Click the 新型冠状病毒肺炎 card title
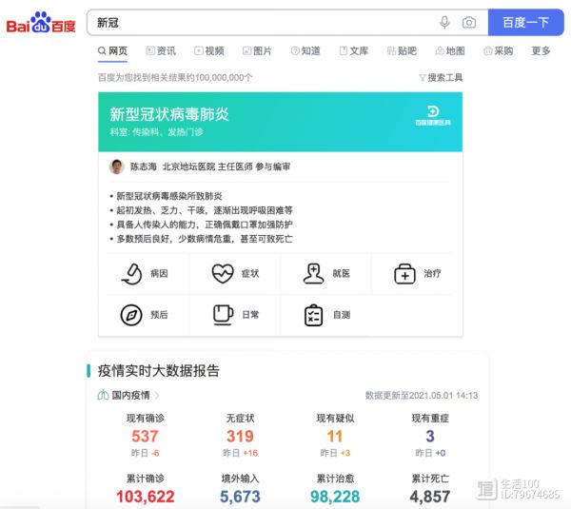Image resolution: width=571 pixels, height=509 pixels. (169, 114)
